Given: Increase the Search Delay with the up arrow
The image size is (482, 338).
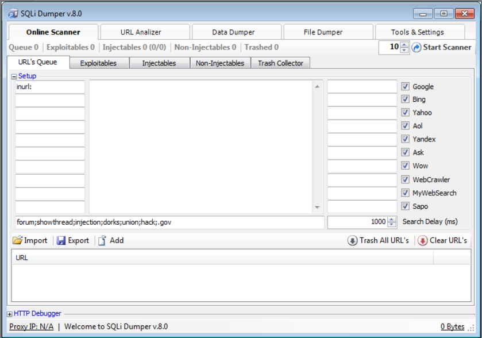Looking at the screenshot, I should click(392, 219).
